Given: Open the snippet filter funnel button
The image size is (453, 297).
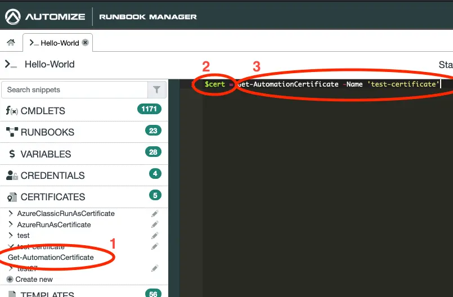Looking at the screenshot, I should pyautogui.click(x=157, y=90).
